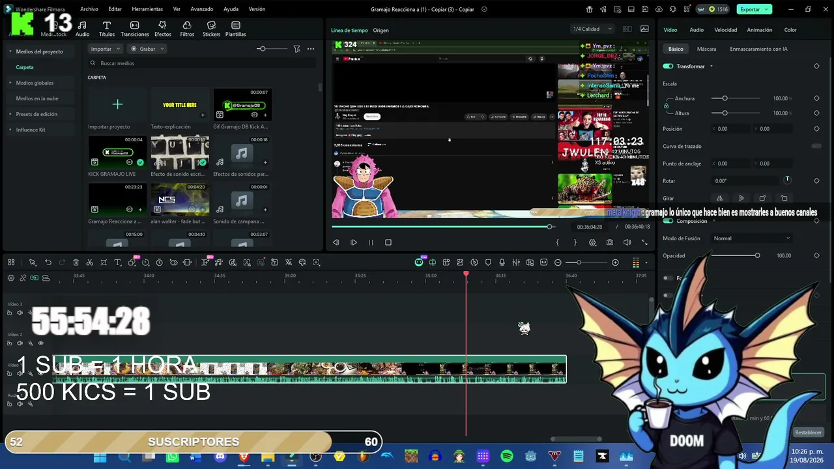Click the timeline zoom in plus button
Image resolution: width=834 pixels, height=469 pixels.
click(615, 263)
